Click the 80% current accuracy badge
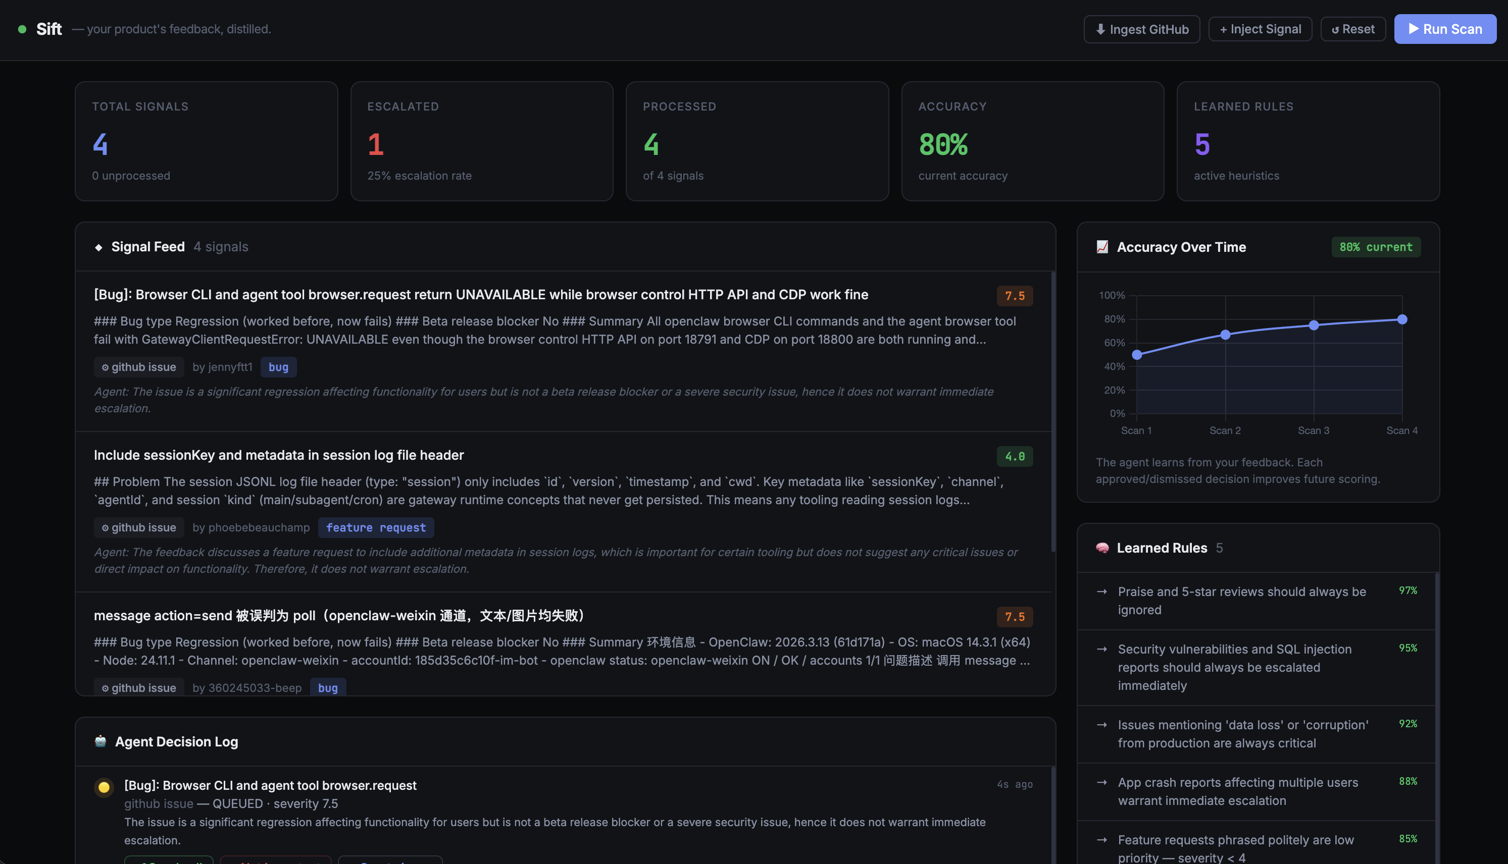 pos(1376,247)
